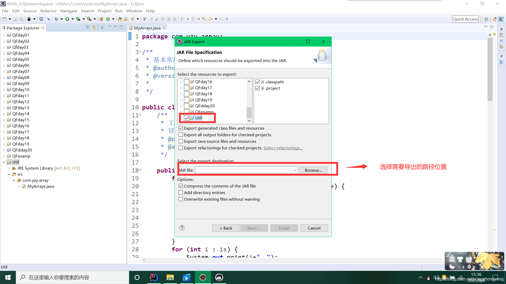Click the Forward navigation arrow icon
This screenshot has height=284, width=506.
coord(222,19)
